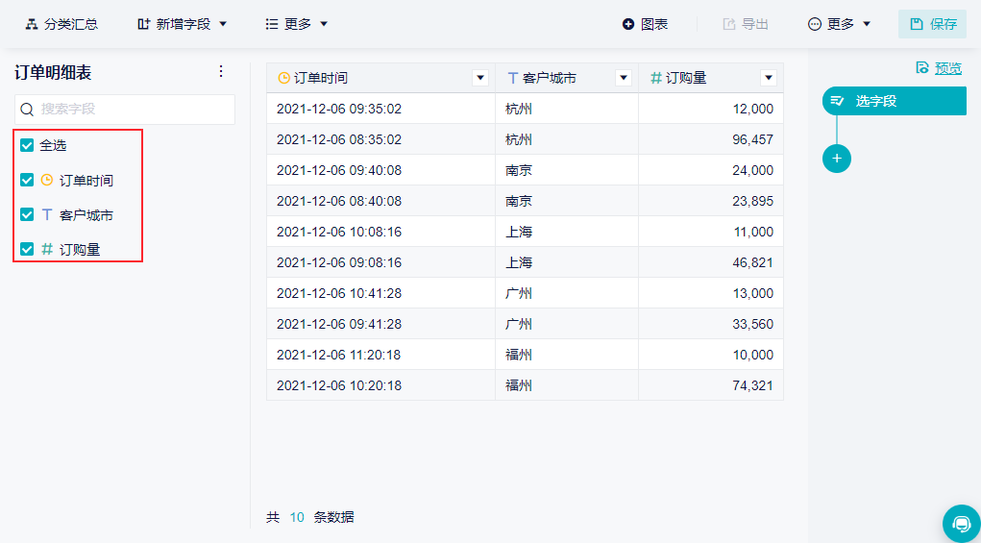The width and height of the screenshot is (981, 543).
Task: Click the T icon in 客户城市 column header
Action: pyautogui.click(x=513, y=78)
